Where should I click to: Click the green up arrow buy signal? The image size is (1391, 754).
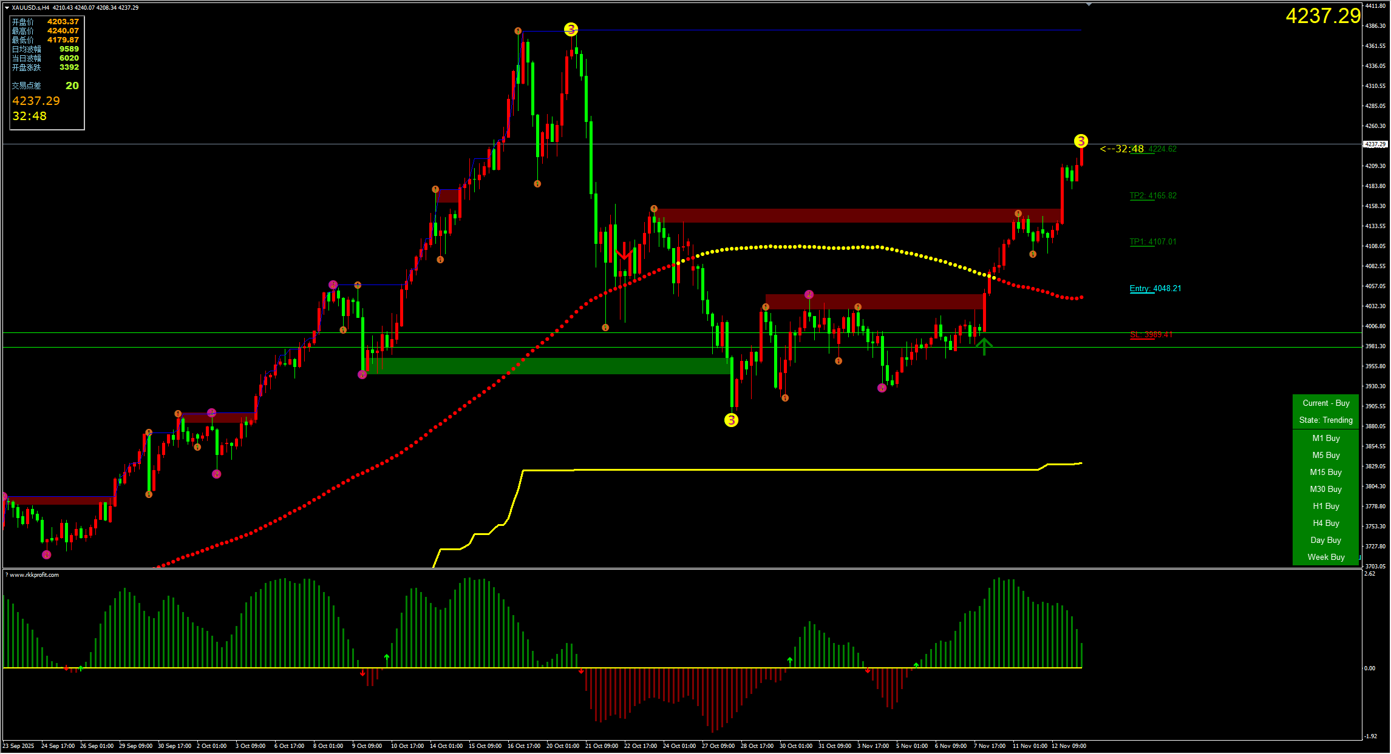(x=984, y=346)
